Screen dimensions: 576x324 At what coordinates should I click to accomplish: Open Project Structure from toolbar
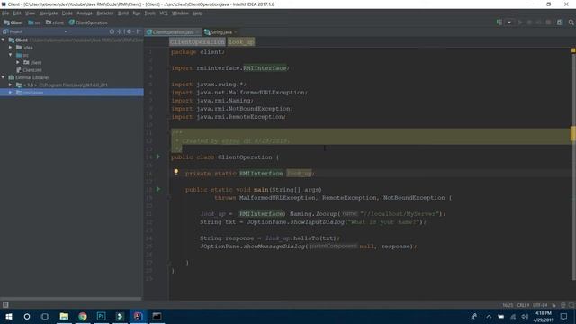pos(560,22)
